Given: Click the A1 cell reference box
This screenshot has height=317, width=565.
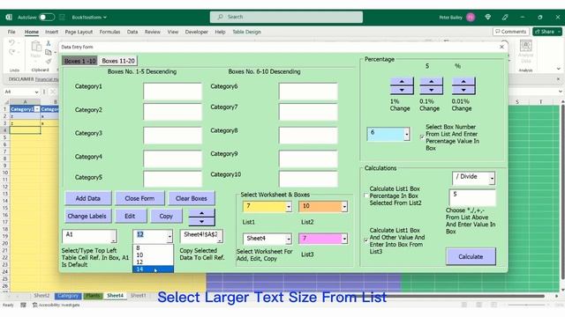Looking at the screenshot, I should 89,236.
